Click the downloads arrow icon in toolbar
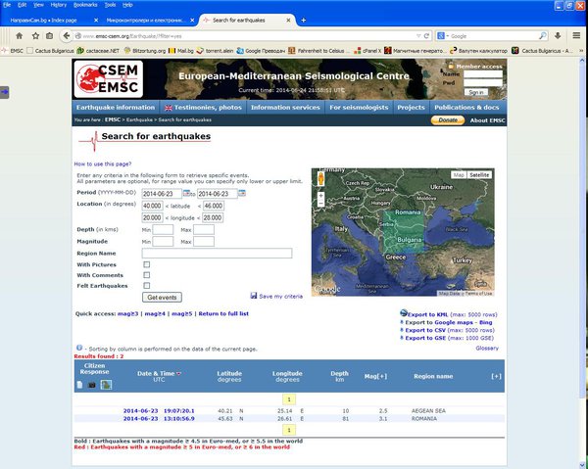The height and width of the screenshot is (469, 588). tap(558, 35)
